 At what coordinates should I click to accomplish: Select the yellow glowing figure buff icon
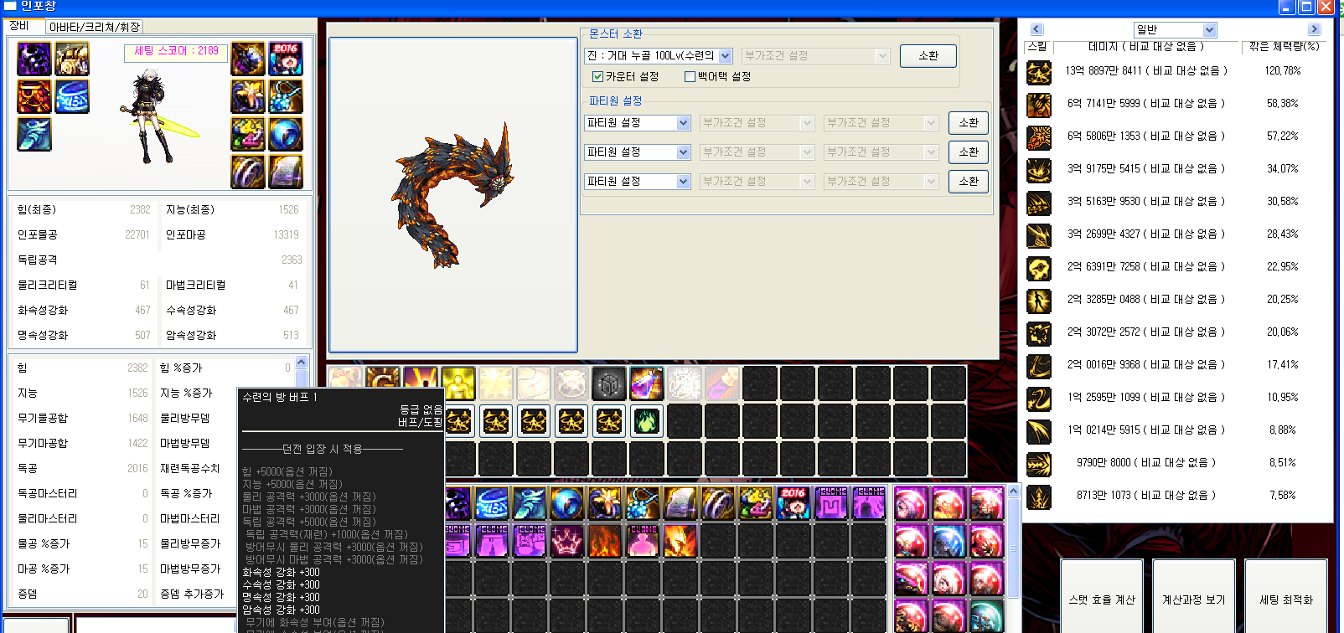point(458,383)
